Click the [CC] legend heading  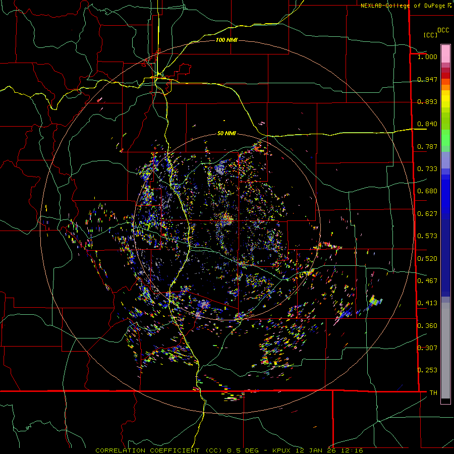click(x=430, y=35)
